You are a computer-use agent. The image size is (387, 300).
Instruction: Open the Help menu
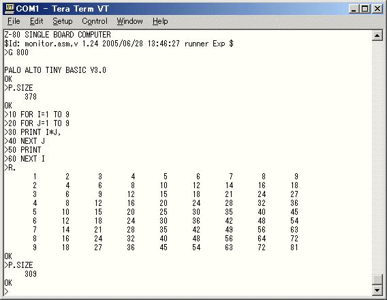[x=160, y=21]
